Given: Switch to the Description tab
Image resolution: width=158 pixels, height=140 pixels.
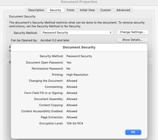Looking at the screenshot, I should click(36, 10).
